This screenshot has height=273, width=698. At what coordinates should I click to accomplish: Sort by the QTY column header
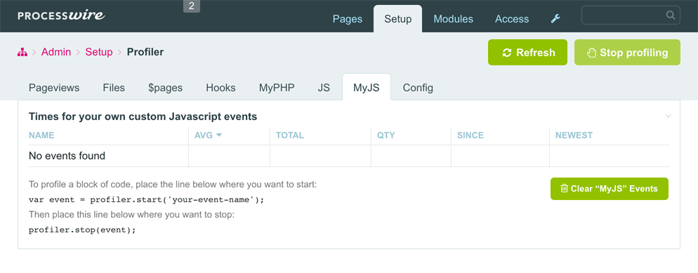pos(386,135)
